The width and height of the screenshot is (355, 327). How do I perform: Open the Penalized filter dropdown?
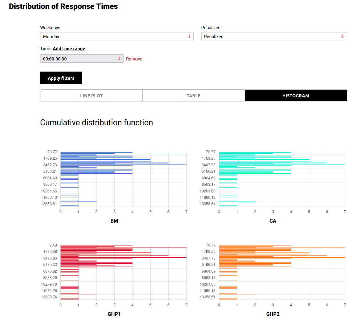(x=273, y=36)
